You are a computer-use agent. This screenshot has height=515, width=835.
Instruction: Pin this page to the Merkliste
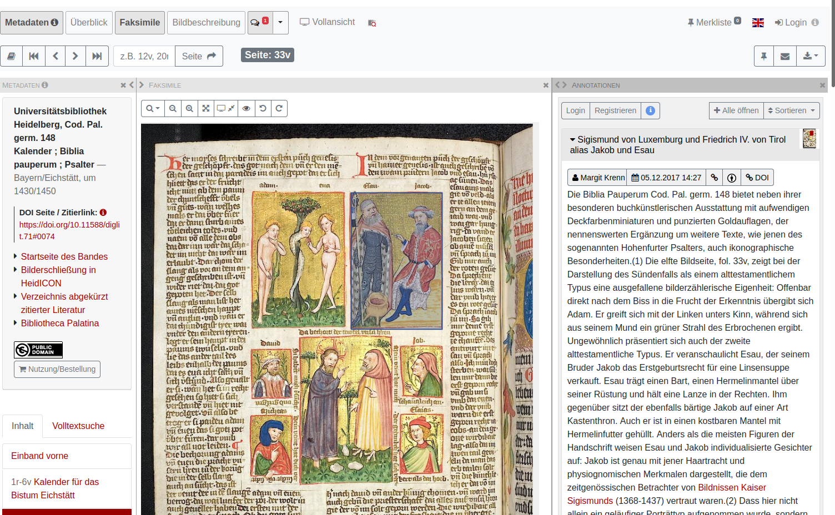click(x=764, y=56)
